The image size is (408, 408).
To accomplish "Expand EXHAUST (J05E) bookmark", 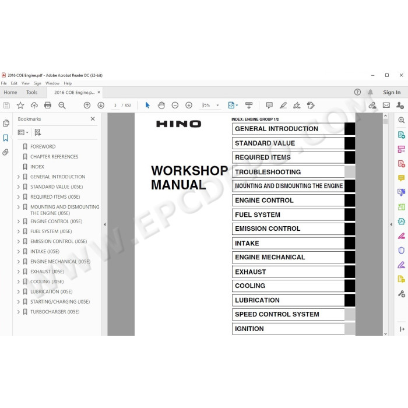I will pos(19,272).
